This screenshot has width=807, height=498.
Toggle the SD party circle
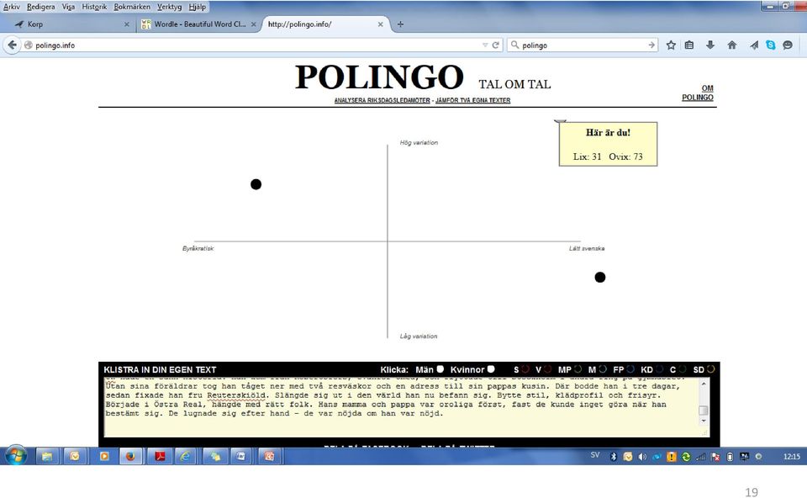pyautogui.click(x=711, y=369)
